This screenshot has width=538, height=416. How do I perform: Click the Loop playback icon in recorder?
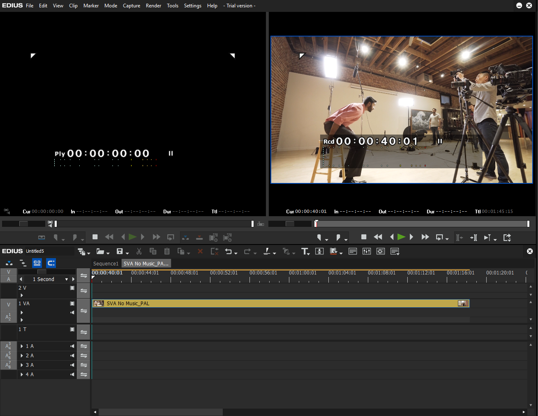tap(439, 237)
